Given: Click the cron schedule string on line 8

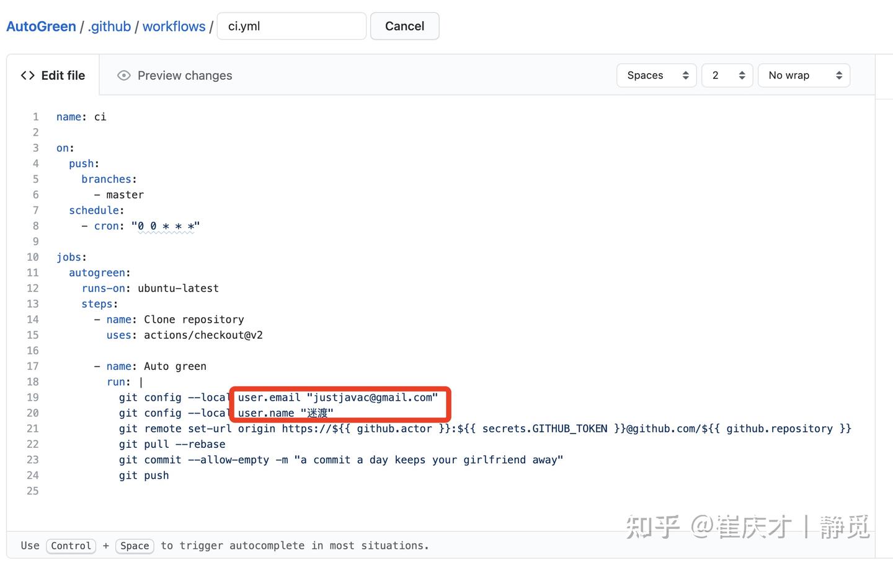Looking at the screenshot, I should coord(166,225).
